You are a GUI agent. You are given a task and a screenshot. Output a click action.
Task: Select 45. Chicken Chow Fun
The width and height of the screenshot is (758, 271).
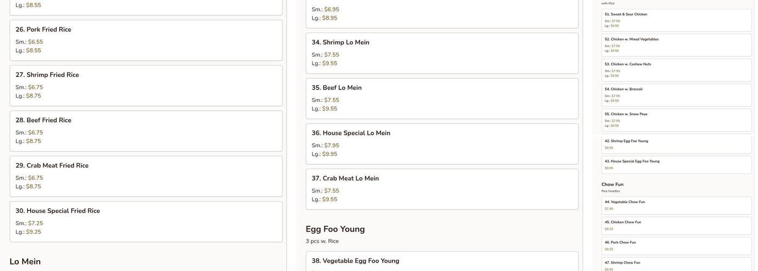point(676,225)
